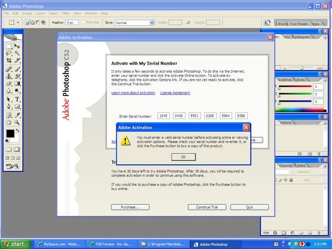Viewport: 332px width, 249px height.
Task: Select the Lasso tool
Action: 9,53
